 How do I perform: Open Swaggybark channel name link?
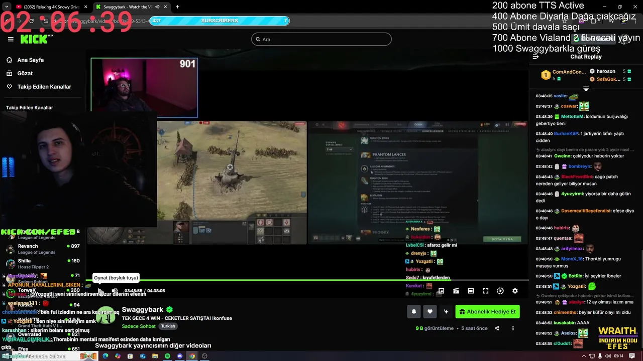(x=143, y=310)
